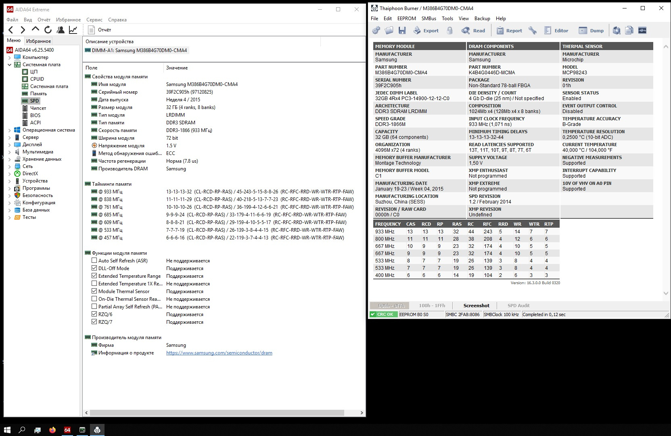Select the BIOS tree item
The image size is (671, 436).
pos(35,115)
